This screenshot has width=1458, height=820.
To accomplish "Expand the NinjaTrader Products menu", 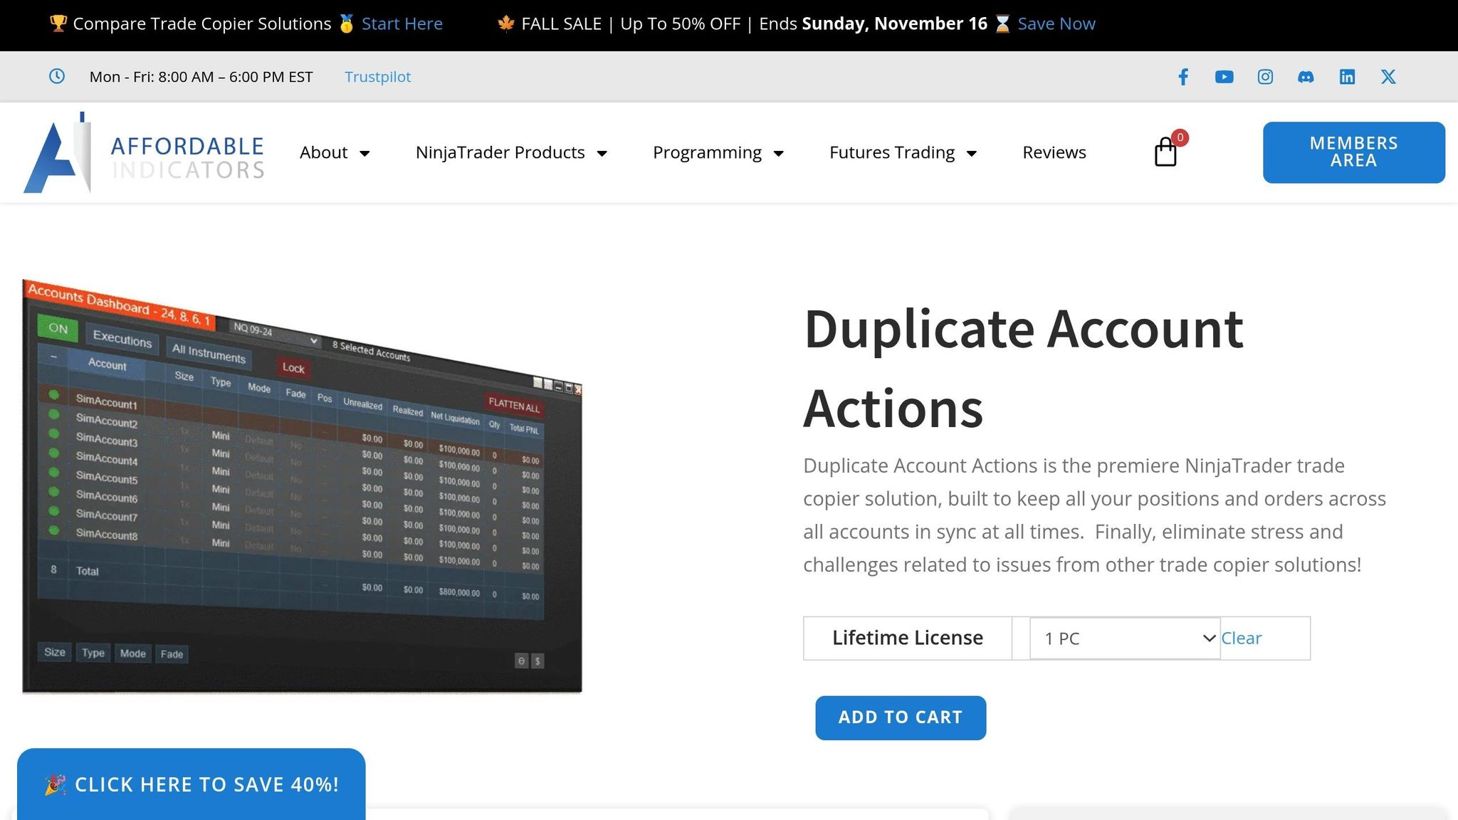I will click(511, 152).
